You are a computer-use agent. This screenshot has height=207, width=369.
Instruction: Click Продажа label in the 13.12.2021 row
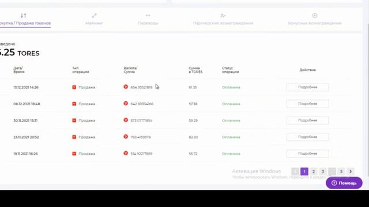click(87, 87)
